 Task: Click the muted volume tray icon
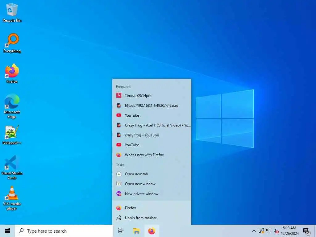[x=276, y=231]
